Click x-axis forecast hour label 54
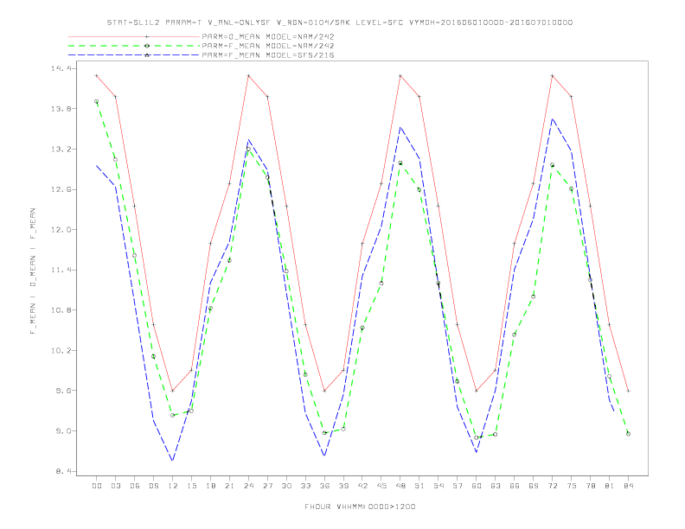 (439, 486)
